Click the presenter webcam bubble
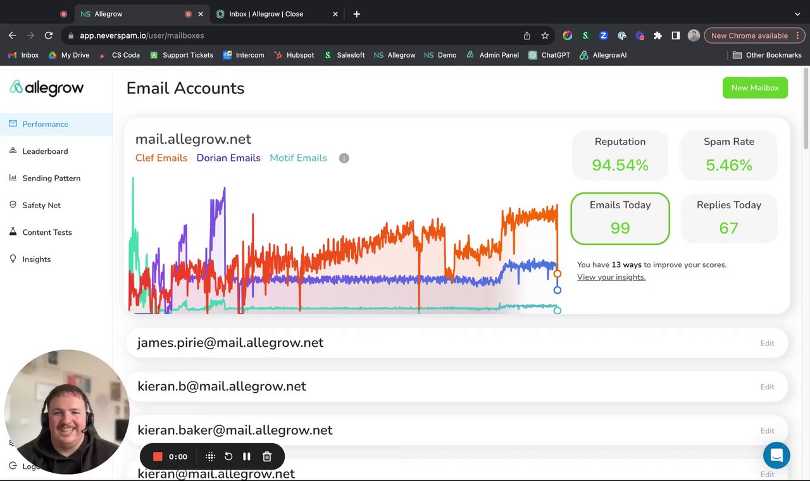The height and width of the screenshot is (481, 810). [x=66, y=412]
